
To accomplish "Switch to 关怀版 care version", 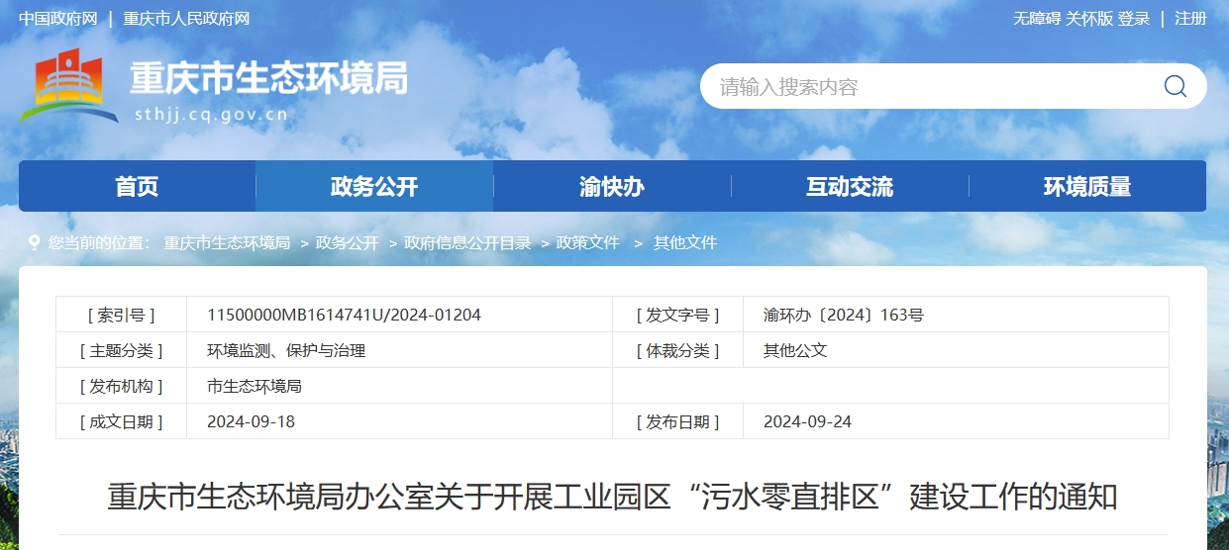I will coord(1089,19).
